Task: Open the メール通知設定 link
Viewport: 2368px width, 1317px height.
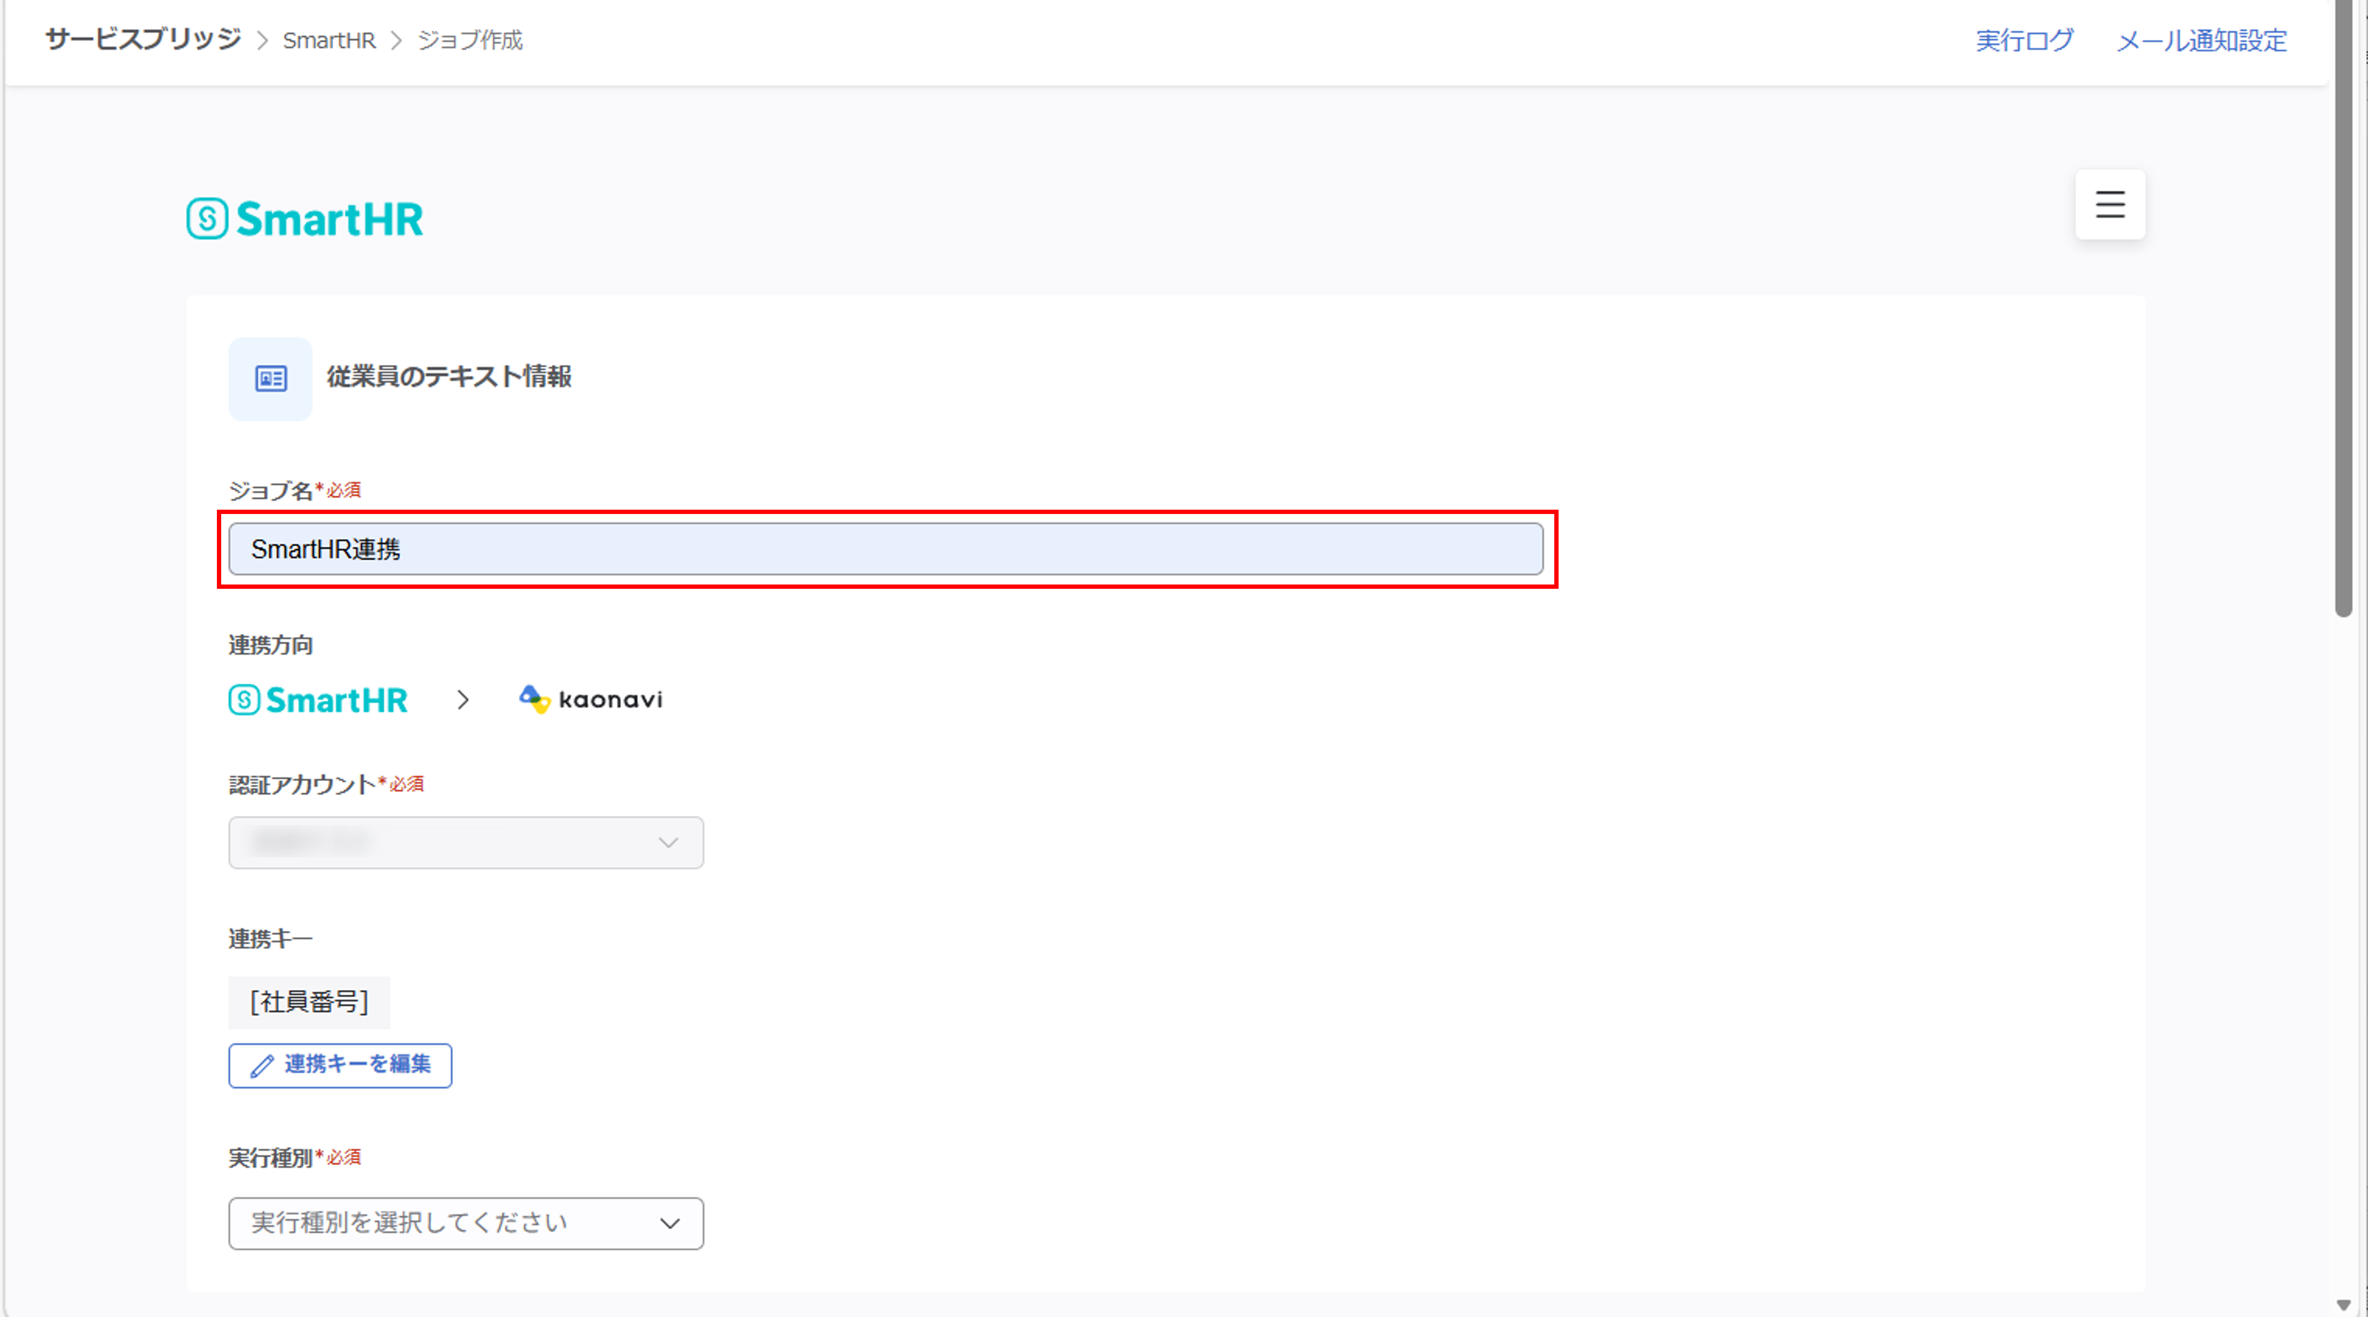Action: pyautogui.click(x=2202, y=40)
